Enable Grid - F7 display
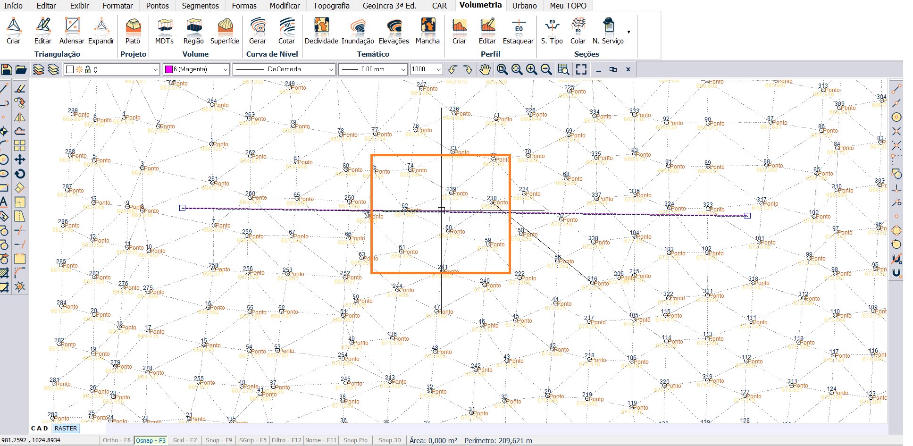This screenshot has width=913, height=446. coord(185,440)
